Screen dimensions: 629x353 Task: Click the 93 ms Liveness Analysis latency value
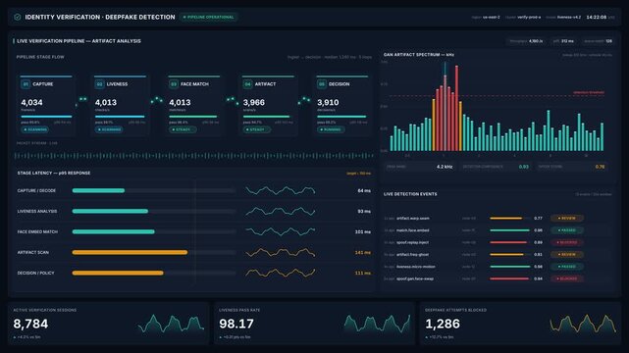tap(364, 211)
